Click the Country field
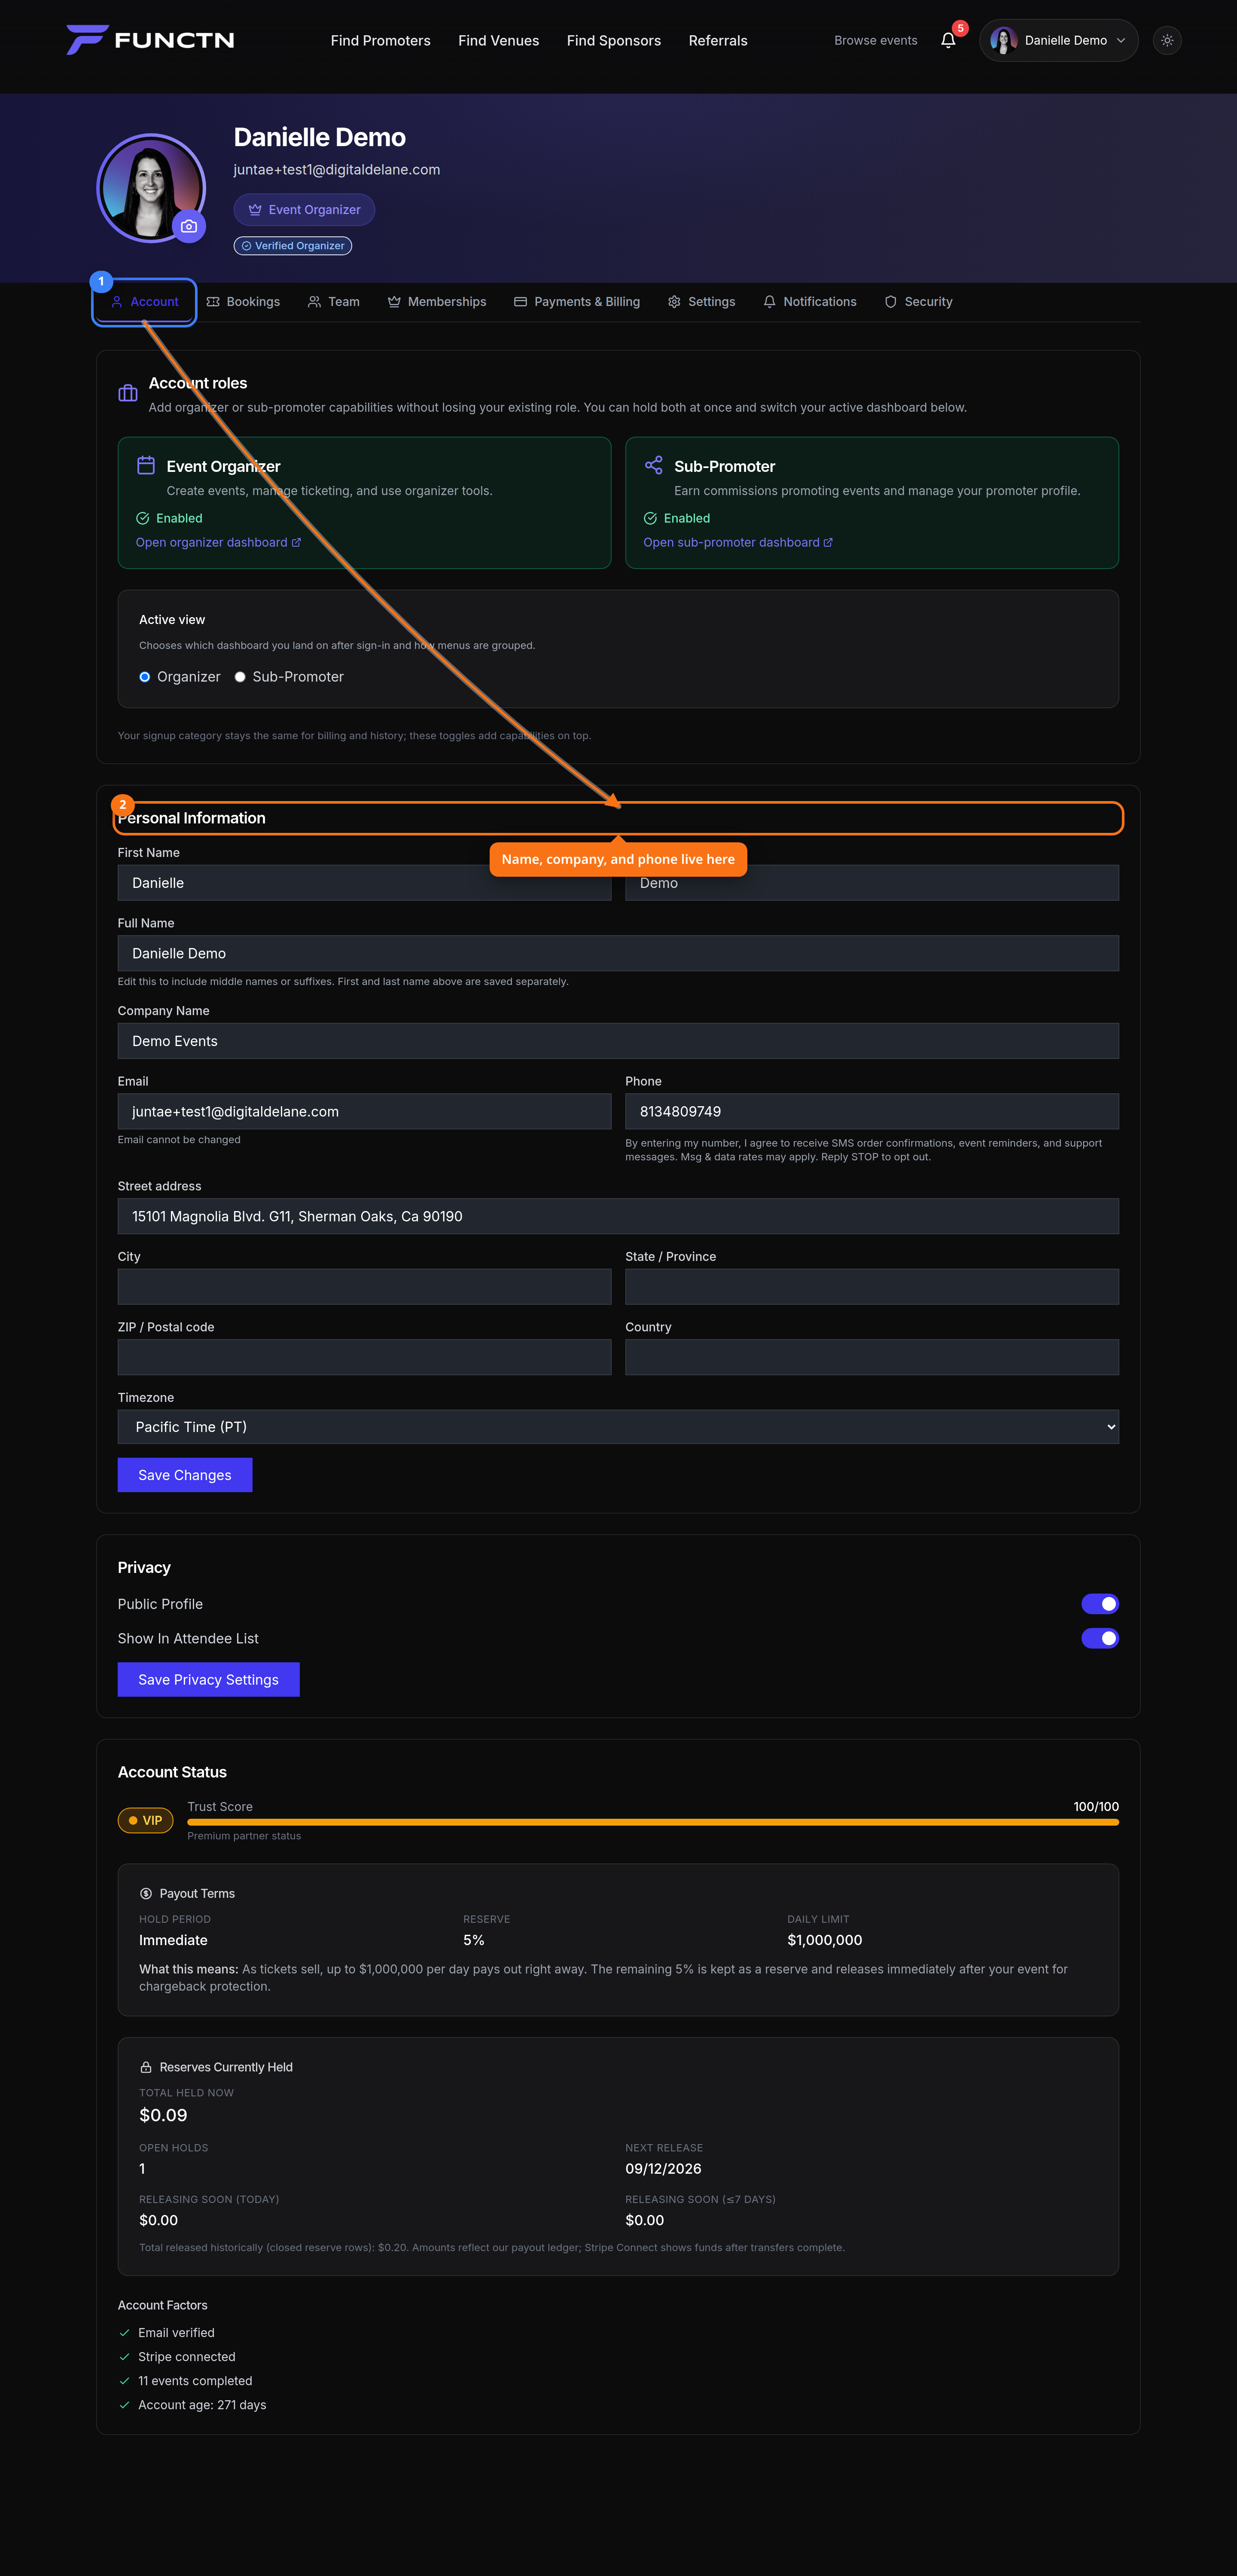The image size is (1237, 2576). 872,1358
